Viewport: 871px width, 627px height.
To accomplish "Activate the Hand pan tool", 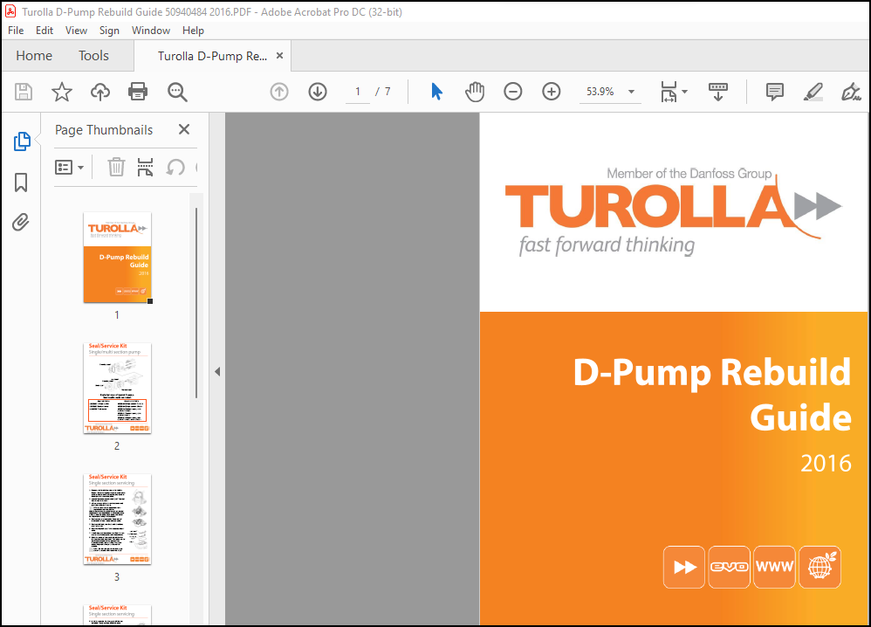I will point(475,92).
